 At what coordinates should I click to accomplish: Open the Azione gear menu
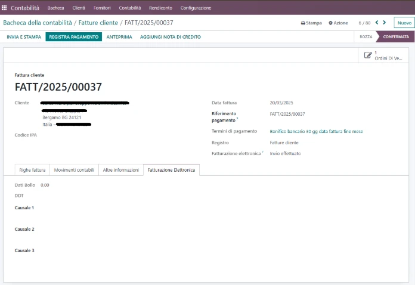pyautogui.click(x=338, y=23)
